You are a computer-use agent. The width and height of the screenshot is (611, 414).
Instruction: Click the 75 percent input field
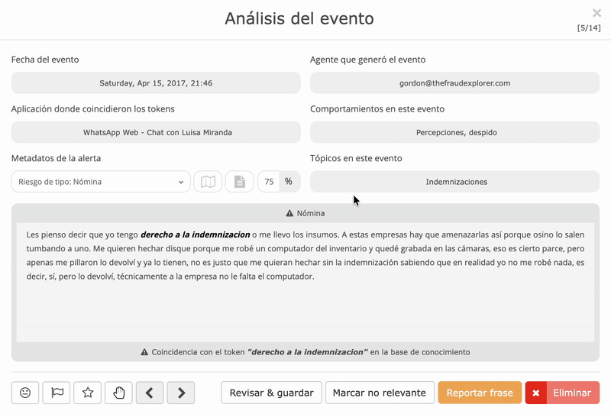(x=269, y=182)
